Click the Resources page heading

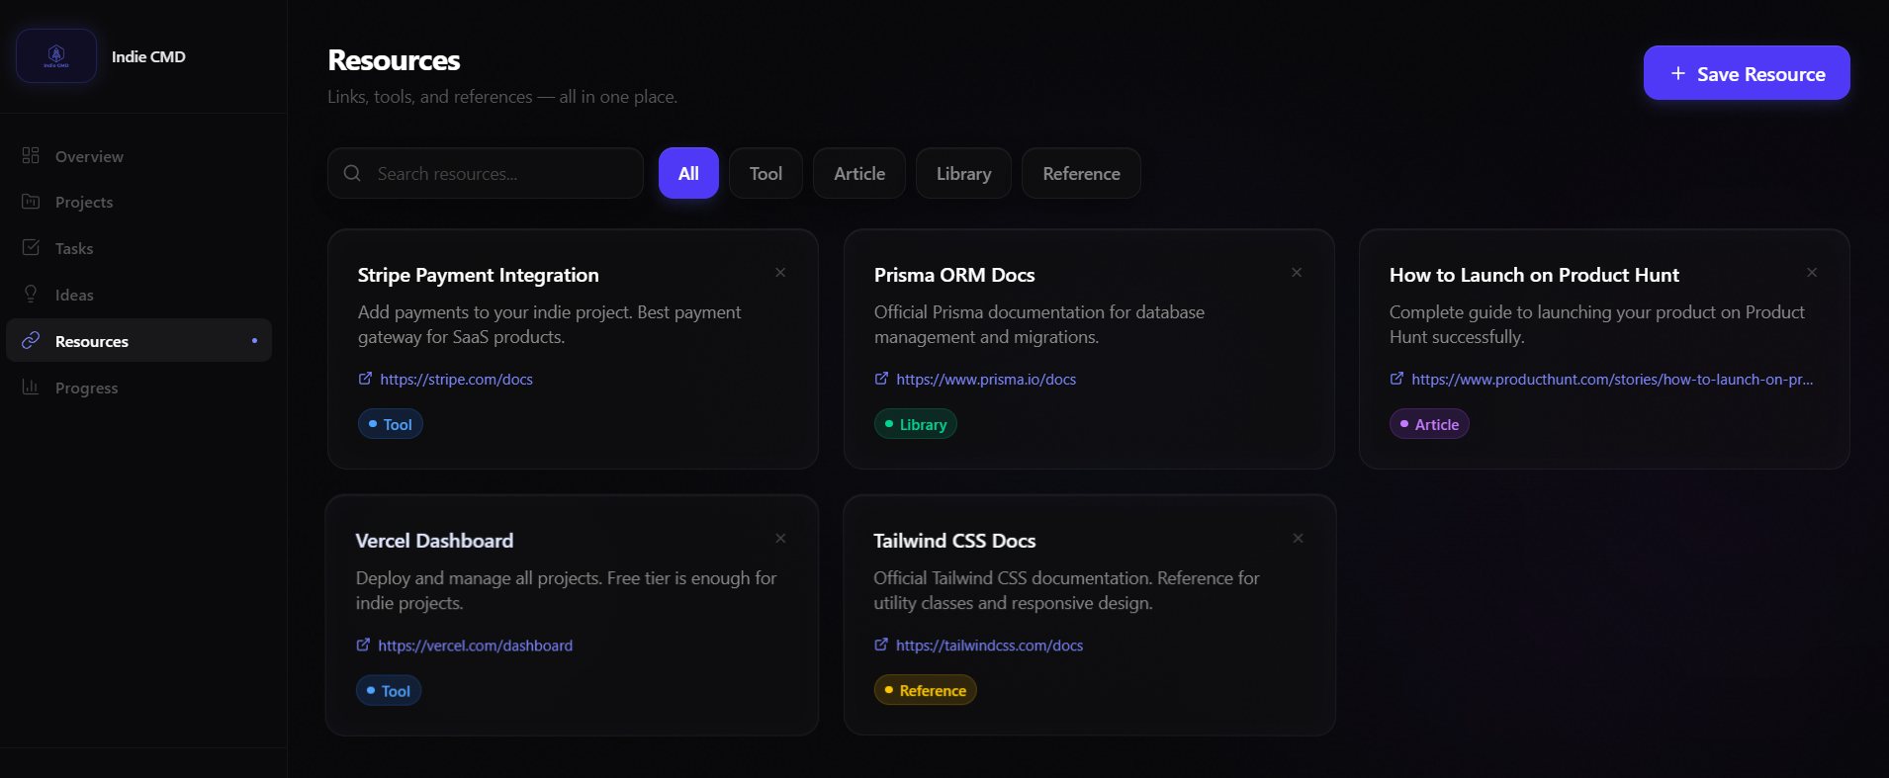394,60
